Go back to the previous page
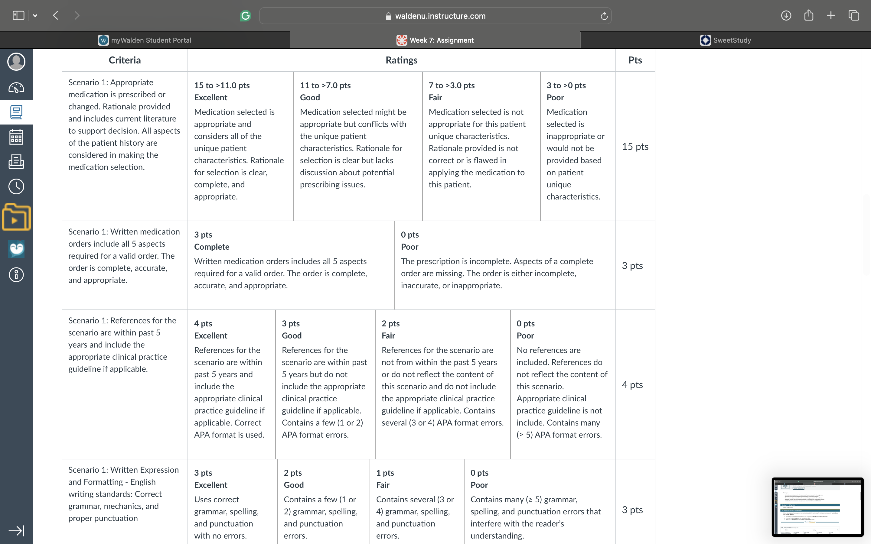The width and height of the screenshot is (871, 544). coord(55,15)
